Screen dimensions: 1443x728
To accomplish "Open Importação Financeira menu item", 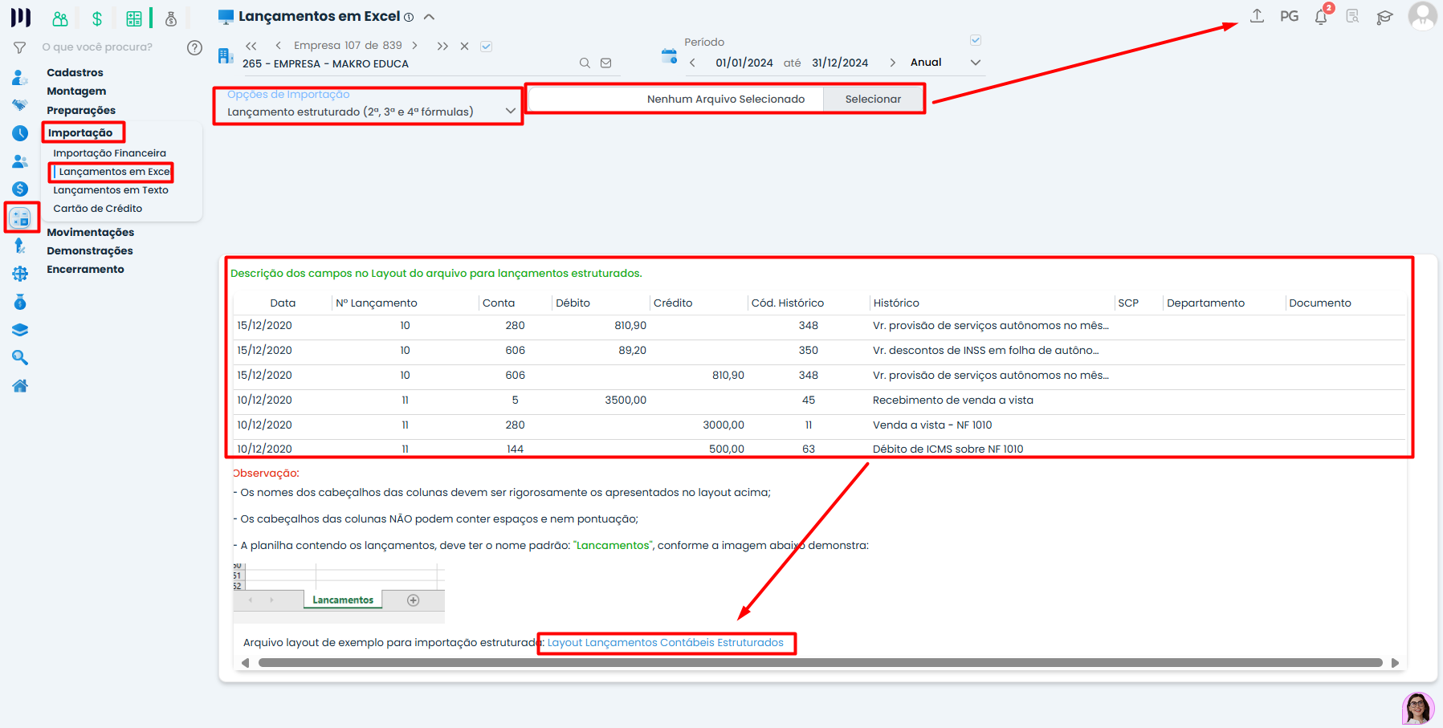I will 109,153.
